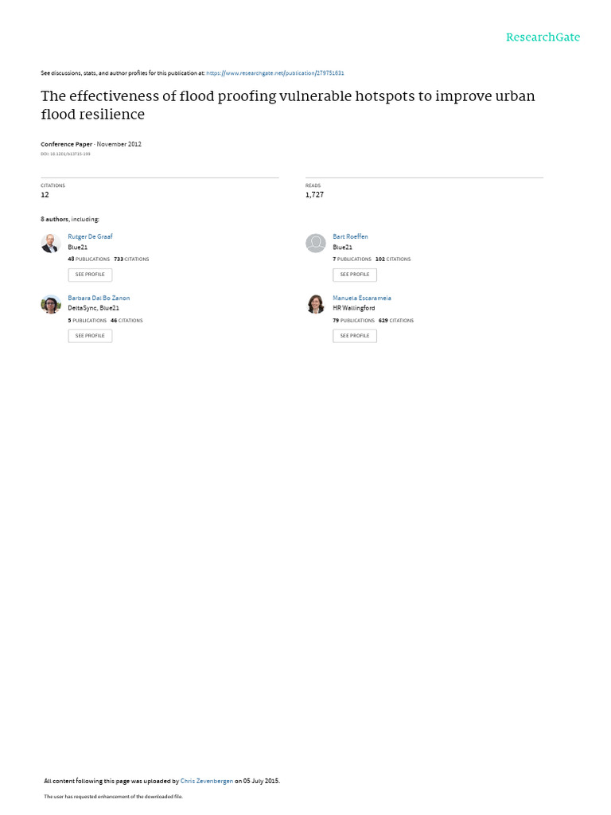611x815 pixels.
Task: Click the 1,727 reads count
Action: (x=314, y=195)
